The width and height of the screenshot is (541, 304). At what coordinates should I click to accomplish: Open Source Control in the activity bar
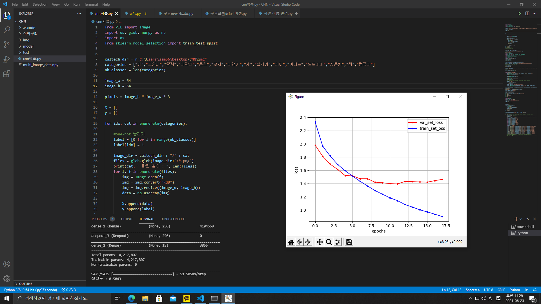[7, 44]
